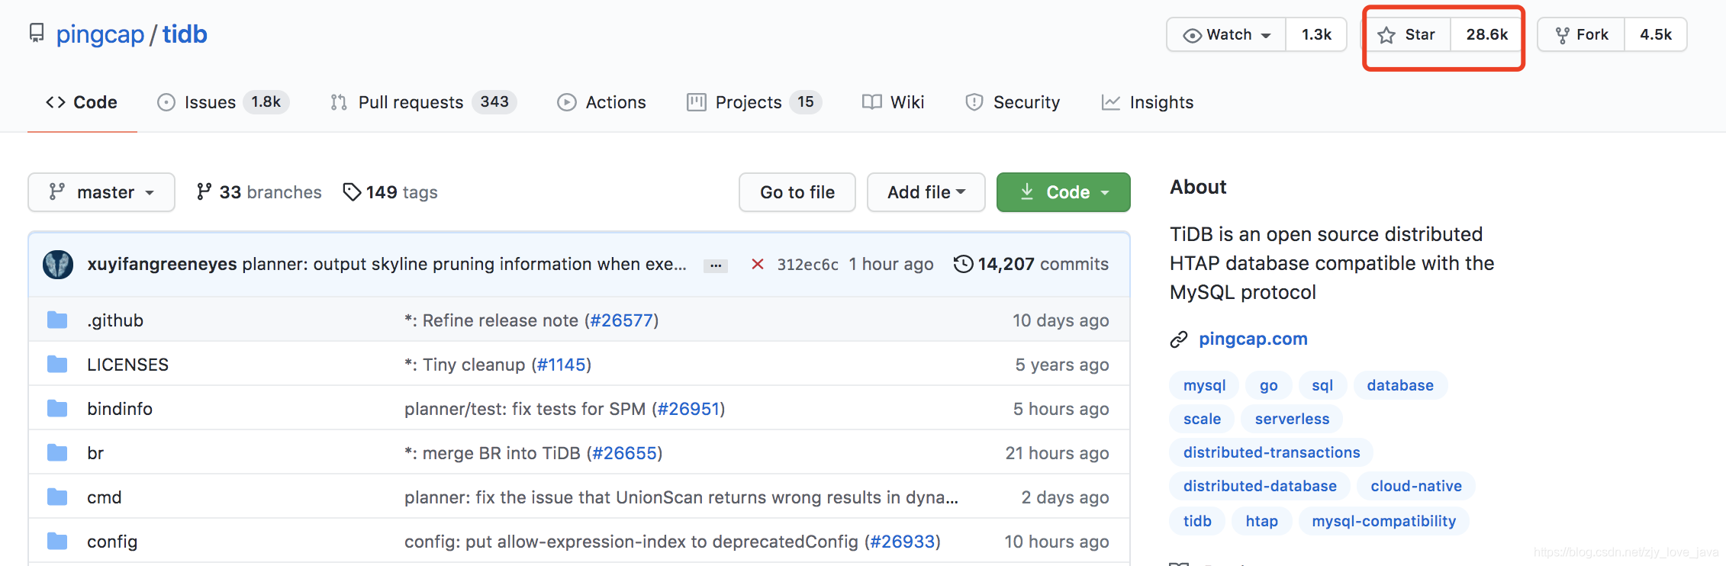Select the go topic tag
The height and width of the screenshot is (566, 1726).
click(1268, 385)
